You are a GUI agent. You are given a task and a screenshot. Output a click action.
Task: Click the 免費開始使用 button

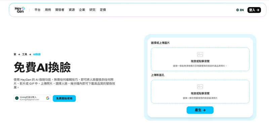click(64, 98)
